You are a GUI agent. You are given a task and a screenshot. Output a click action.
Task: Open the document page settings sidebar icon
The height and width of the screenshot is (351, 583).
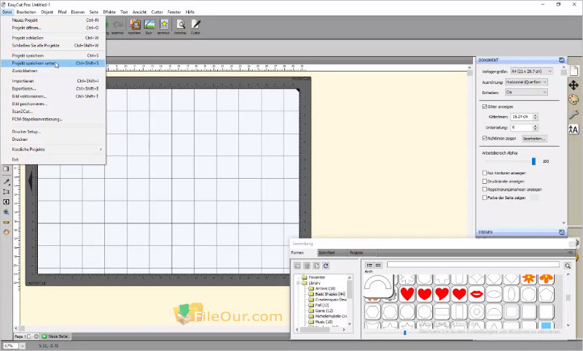pos(574,70)
